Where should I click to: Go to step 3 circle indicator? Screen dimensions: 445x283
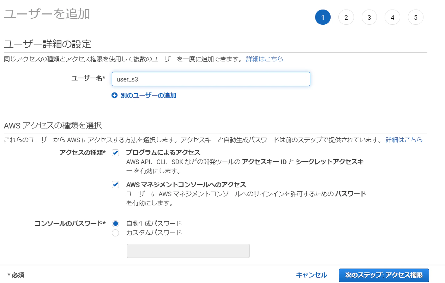click(369, 17)
